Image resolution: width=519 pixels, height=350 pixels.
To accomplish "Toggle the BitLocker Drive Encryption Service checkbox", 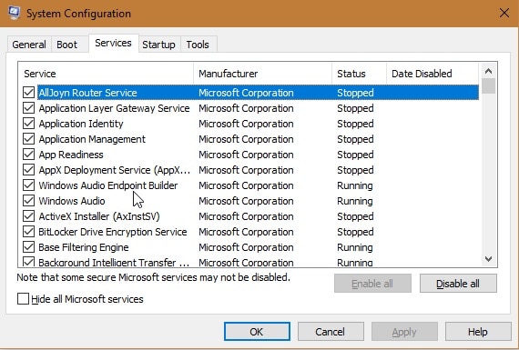I will click(29, 232).
